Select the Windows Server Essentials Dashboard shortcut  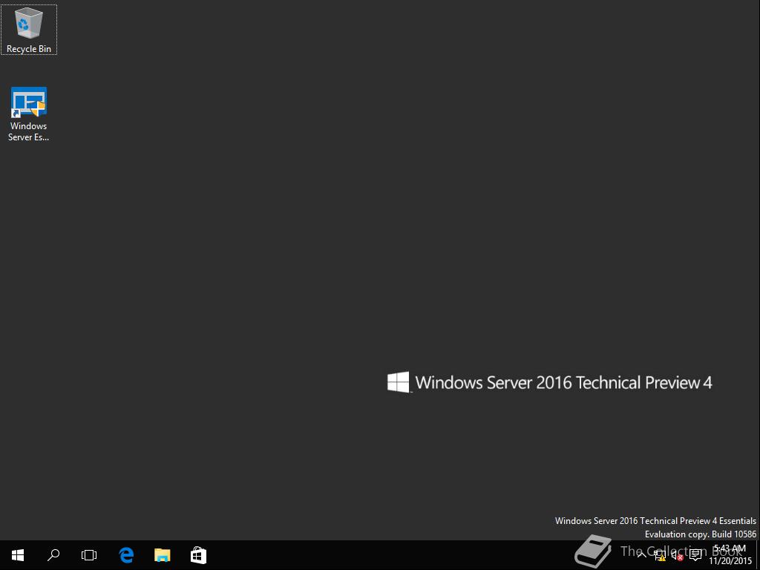pyautogui.click(x=29, y=114)
